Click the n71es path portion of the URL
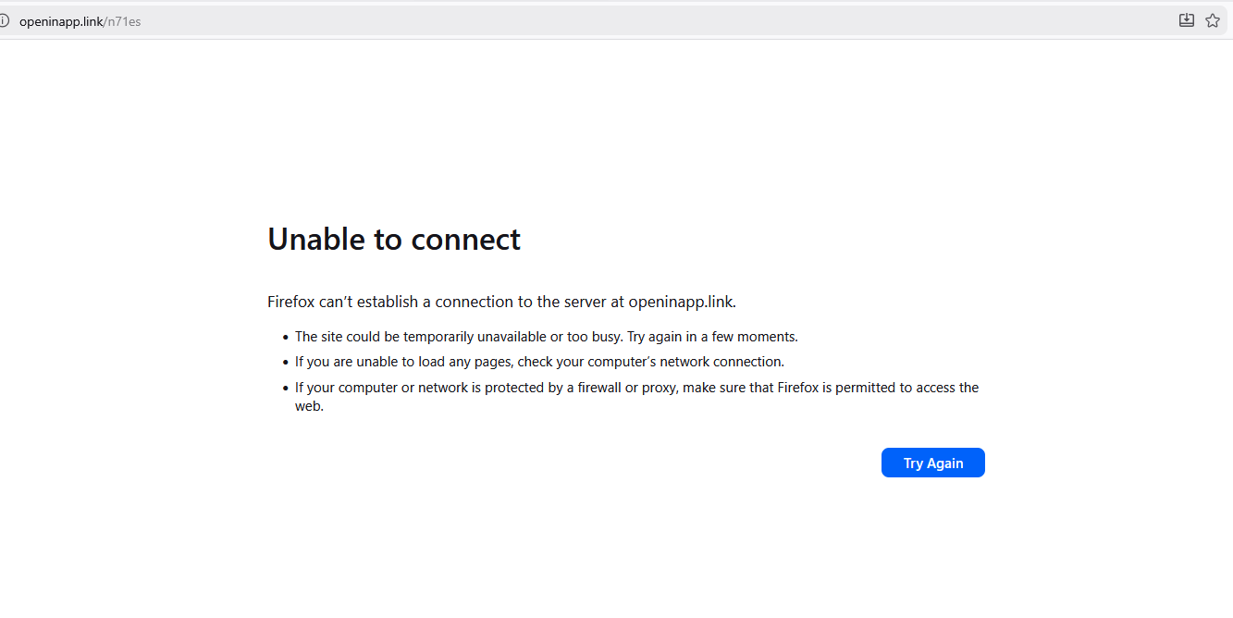This screenshot has width=1233, height=618. 124,21
